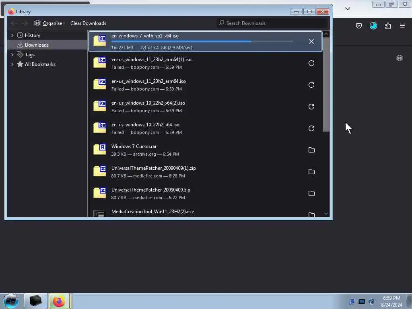Click '80.7 KB — mediafire.com — 6:22 PM' text

click(x=148, y=198)
